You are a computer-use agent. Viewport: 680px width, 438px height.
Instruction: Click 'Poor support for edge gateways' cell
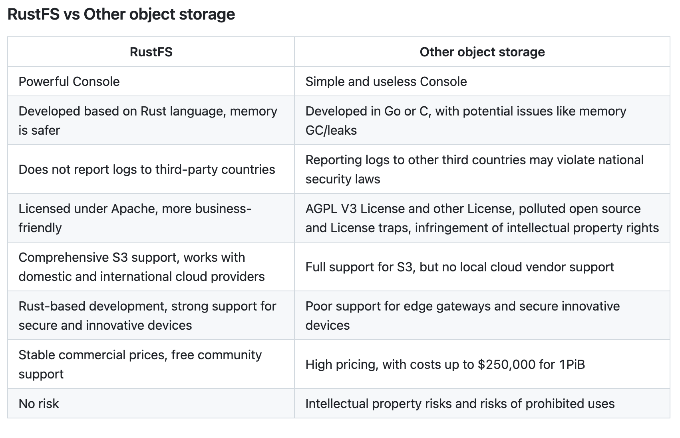click(x=482, y=316)
